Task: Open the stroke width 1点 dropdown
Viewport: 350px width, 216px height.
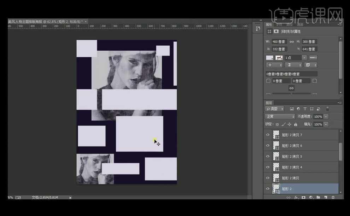Action: (x=304, y=58)
